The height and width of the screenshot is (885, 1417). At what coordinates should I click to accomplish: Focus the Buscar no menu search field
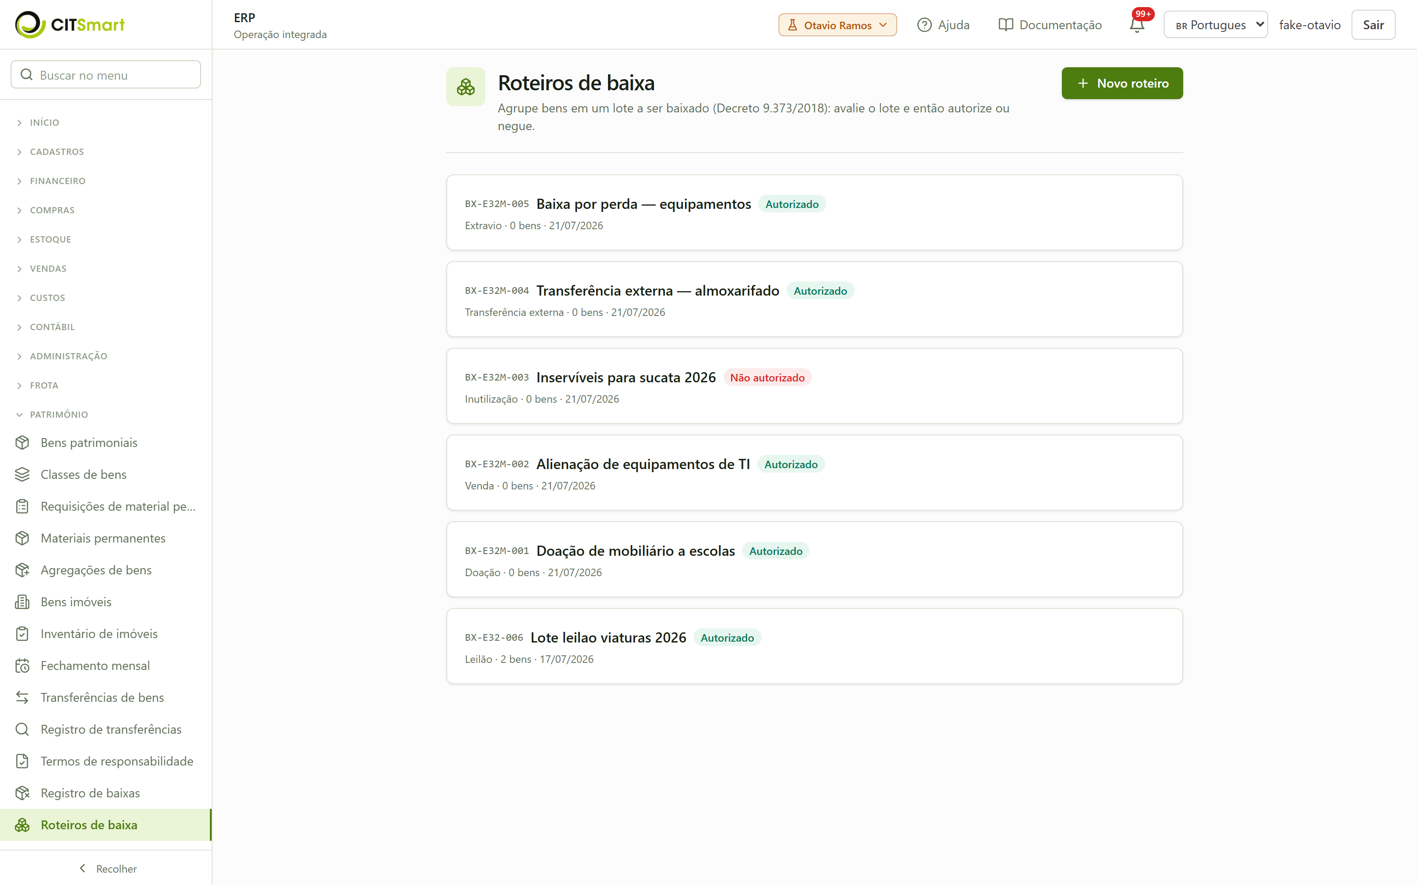coord(106,75)
